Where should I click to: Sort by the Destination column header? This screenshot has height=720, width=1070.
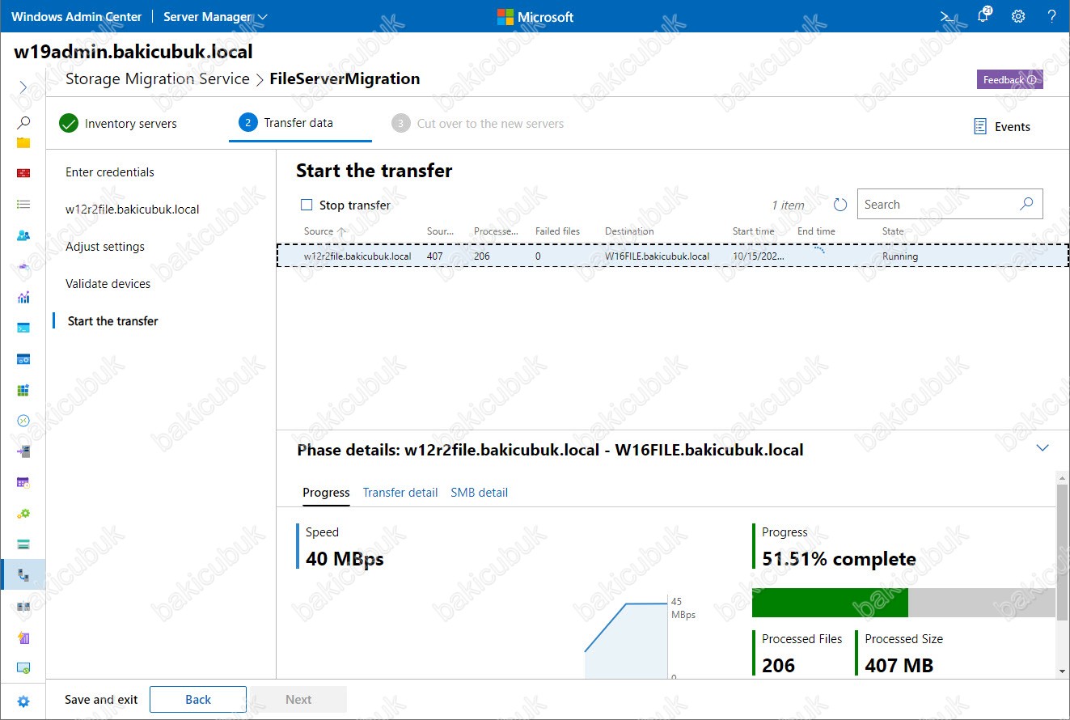(629, 231)
